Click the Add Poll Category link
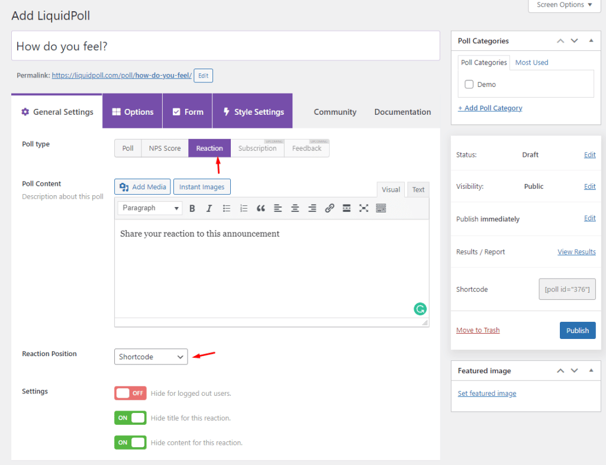Screen dimensions: 606x465 (490, 108)
